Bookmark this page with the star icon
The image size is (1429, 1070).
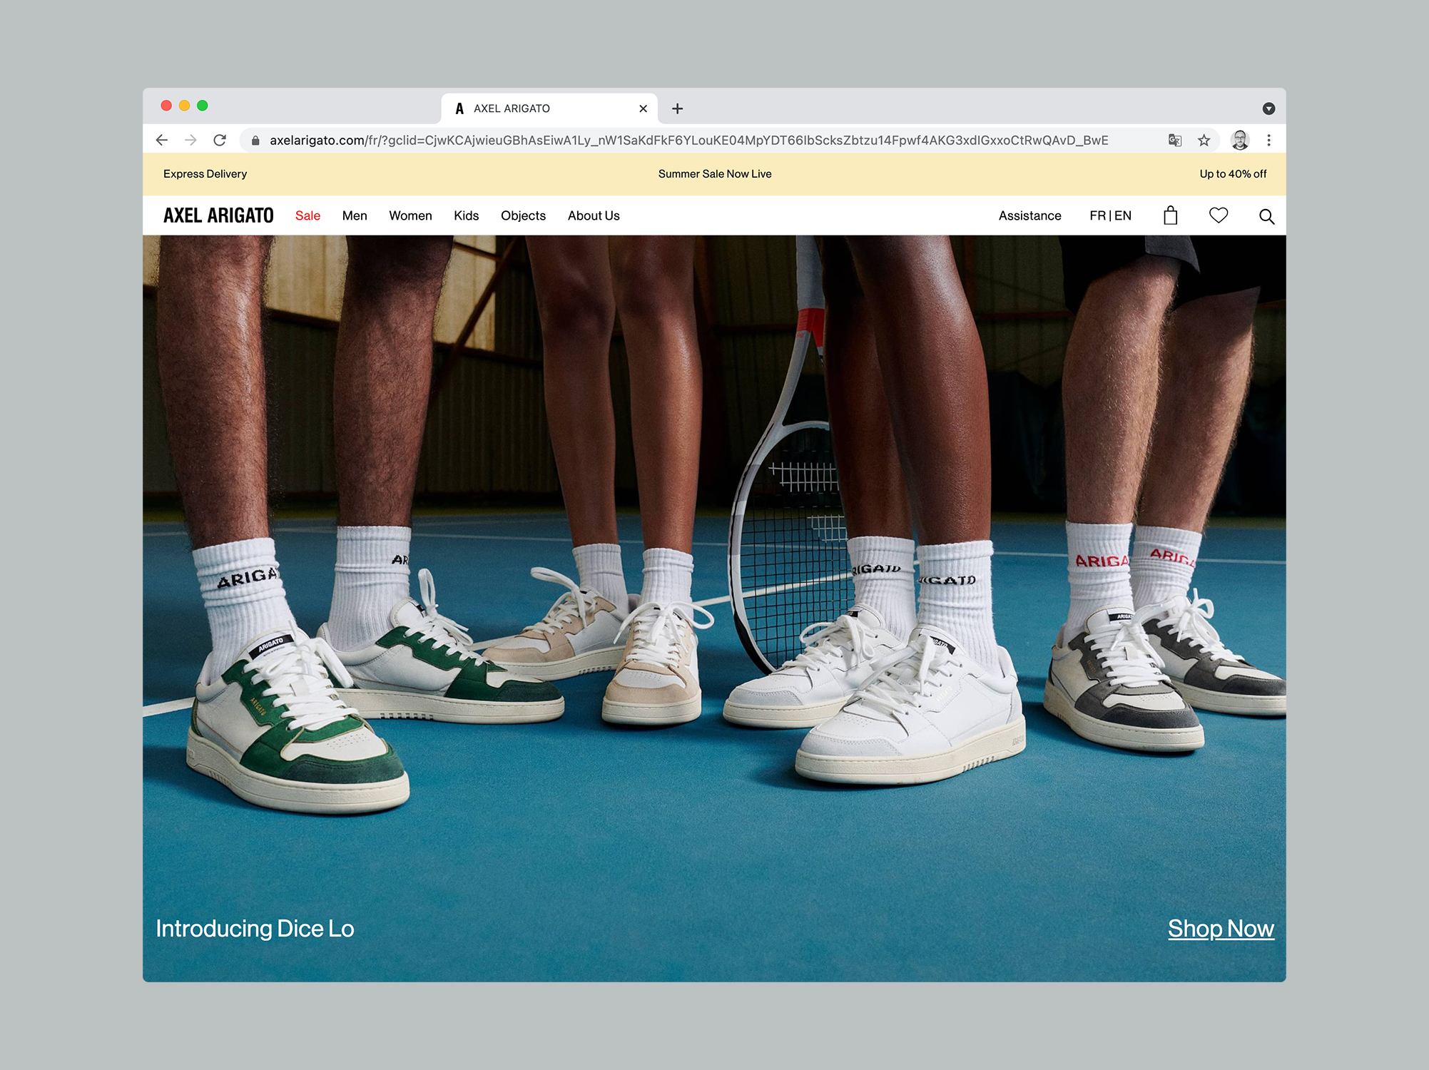pos(1204,141)
